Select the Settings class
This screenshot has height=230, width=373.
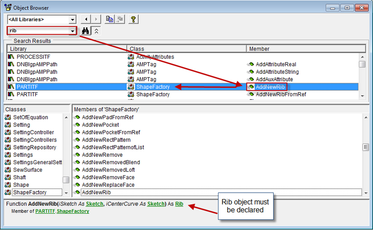tap(23, 155)
